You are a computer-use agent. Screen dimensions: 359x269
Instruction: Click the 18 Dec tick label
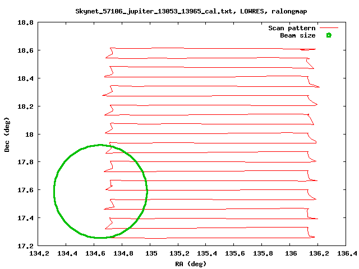[x=29, y=134]
